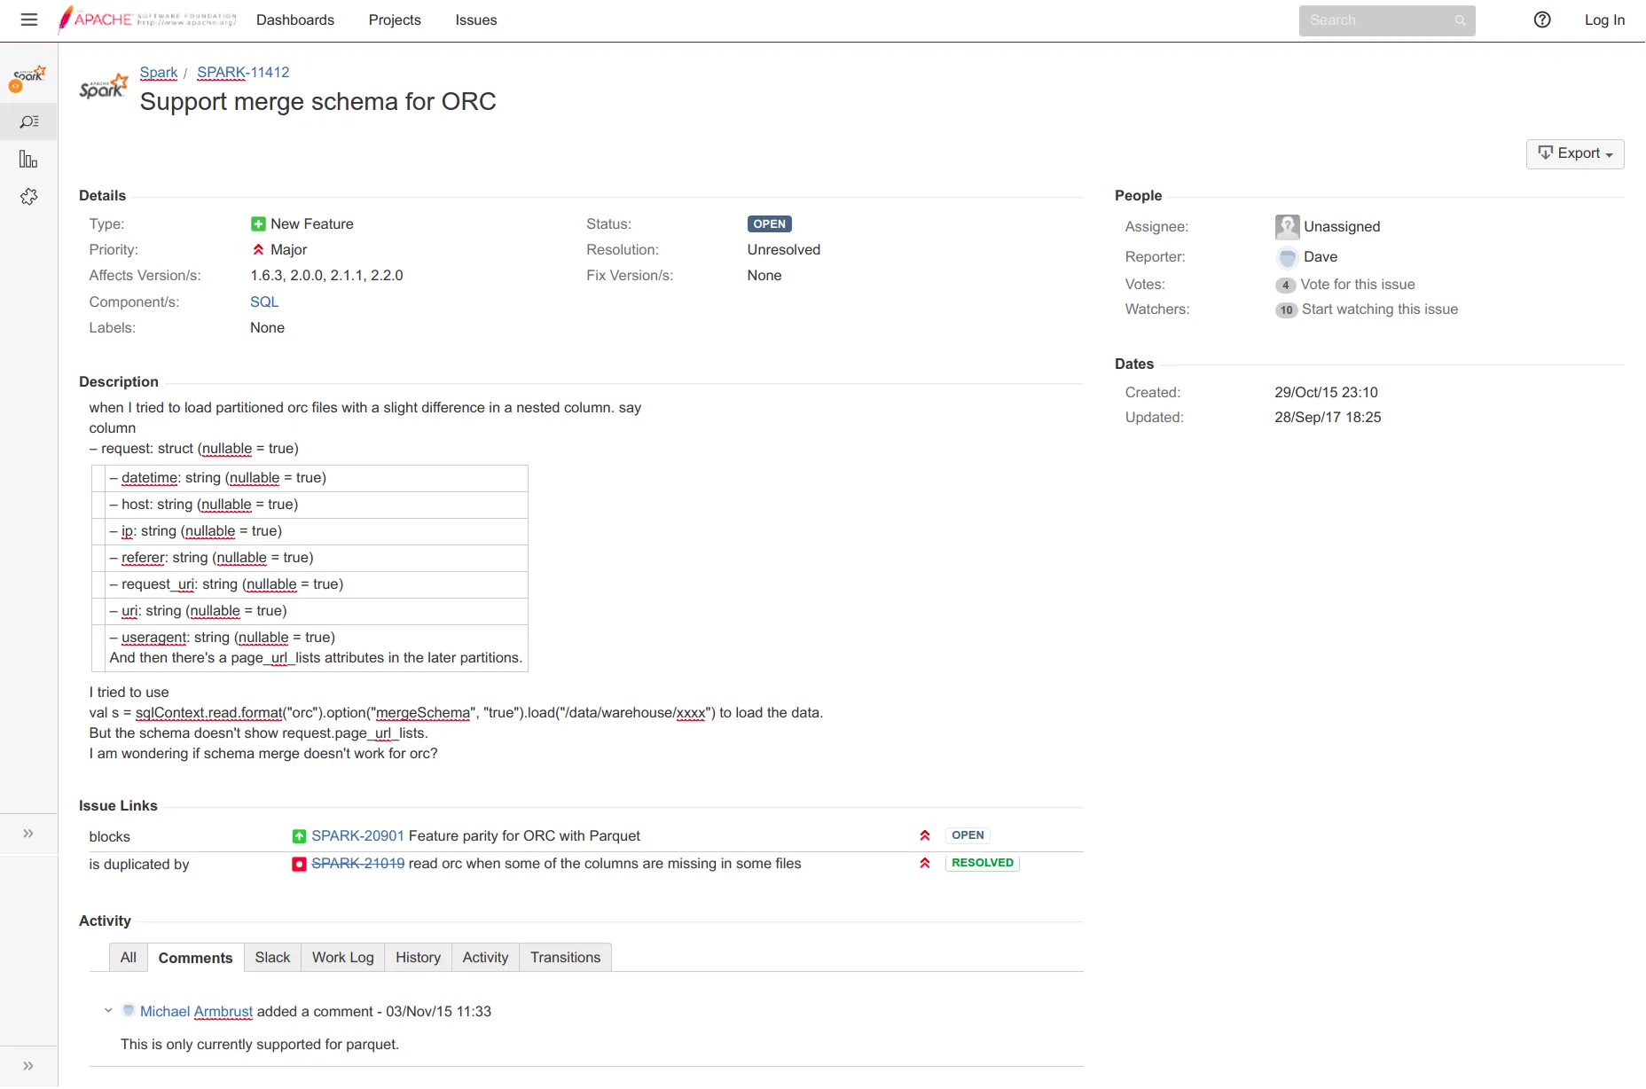Open the reports chart sidebar icon

click(x=28, y=160)
